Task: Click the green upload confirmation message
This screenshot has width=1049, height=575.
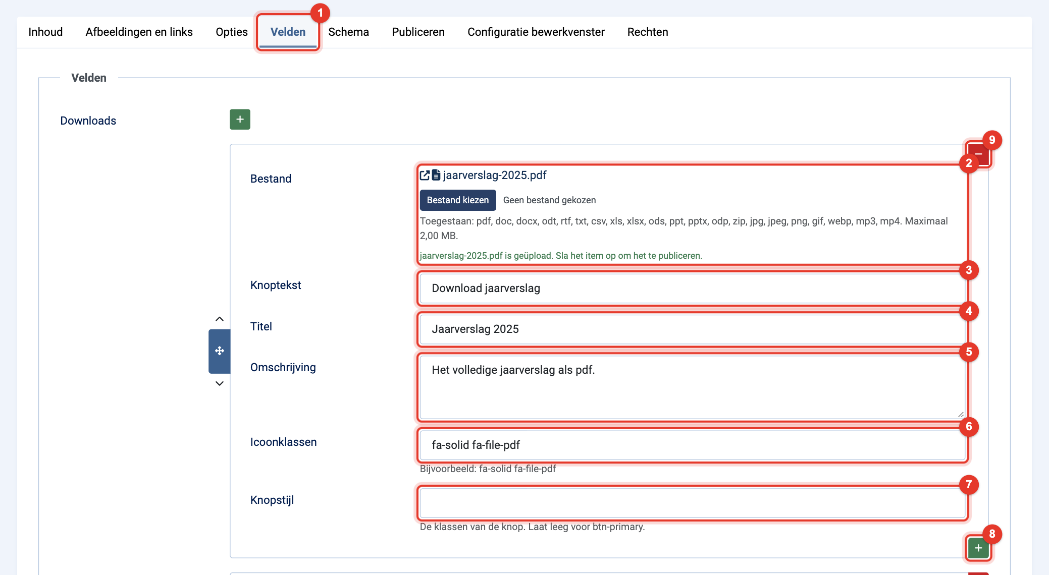Action: pos(561,256)
